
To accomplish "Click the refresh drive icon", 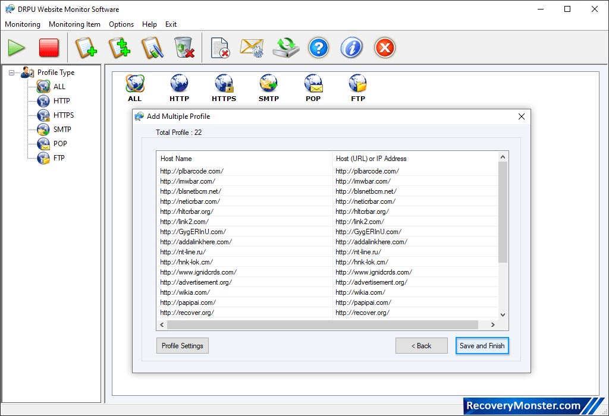I will click(x=285, y=48).
